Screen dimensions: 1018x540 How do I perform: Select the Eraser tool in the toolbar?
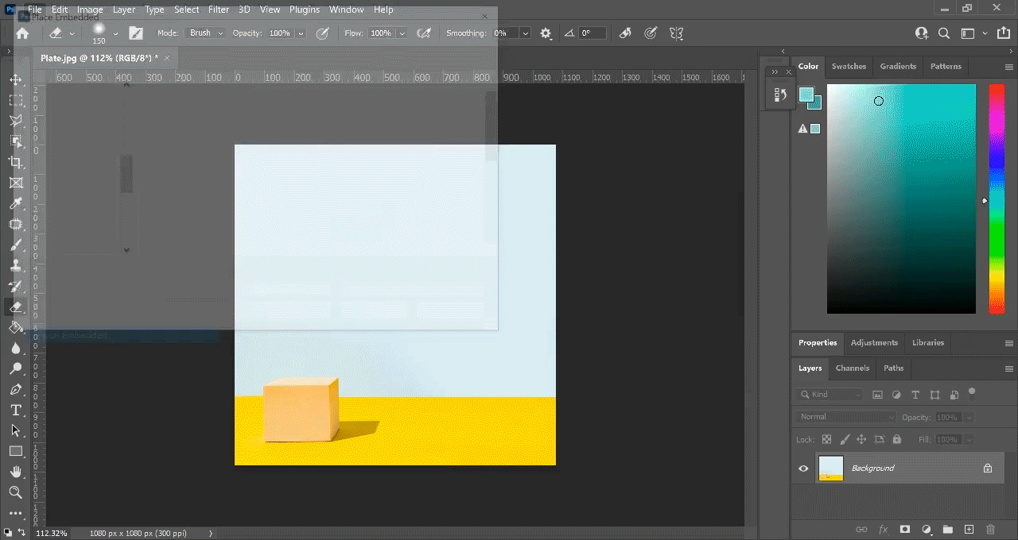pos(16,307)
